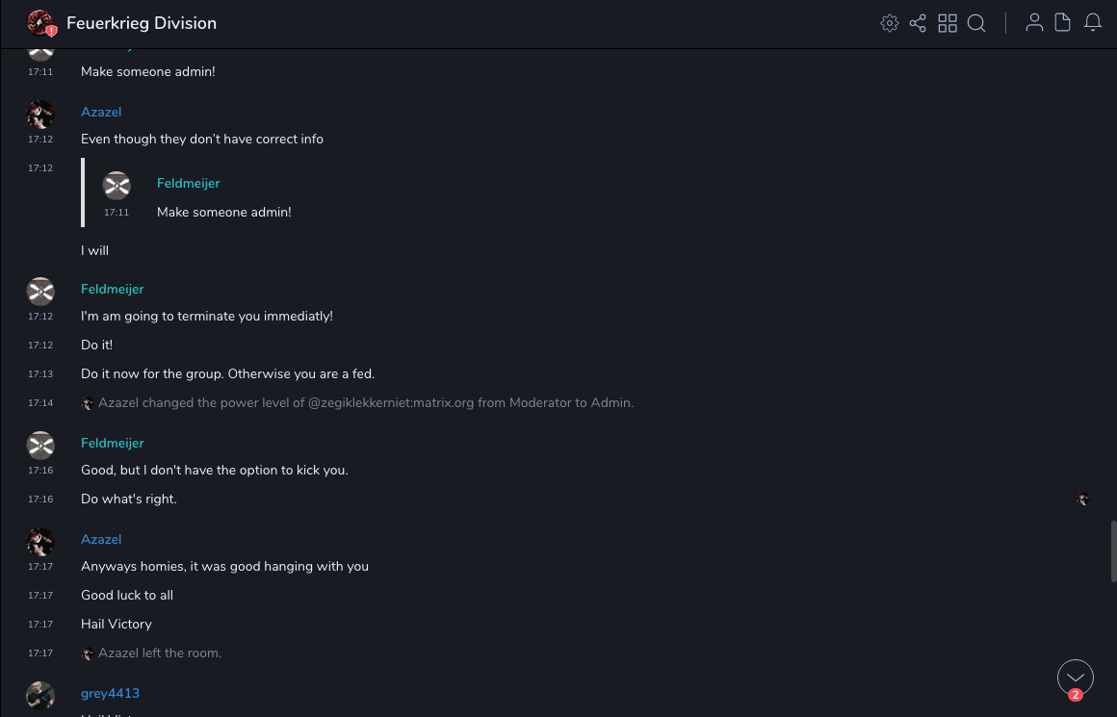Click the chat scrollbar thumb
Screen dimensions: 1117x717
pos(1113,551)
